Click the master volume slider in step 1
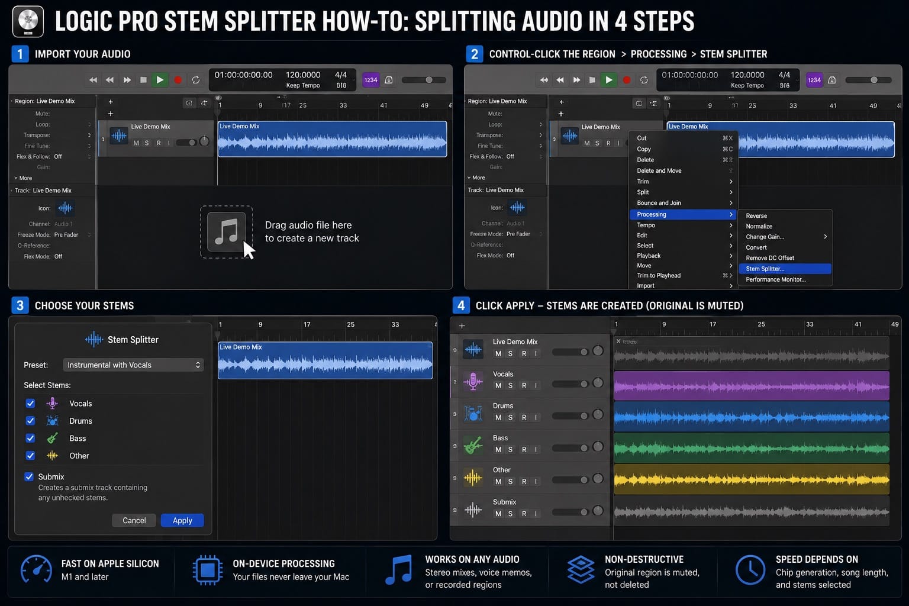 tap(424, 80)
